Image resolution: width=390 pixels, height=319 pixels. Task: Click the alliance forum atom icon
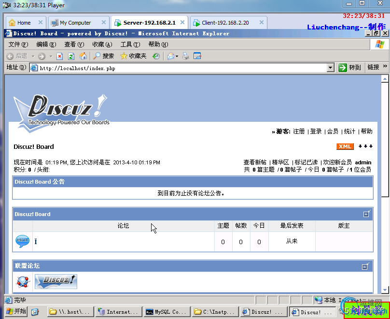(23, 282)
